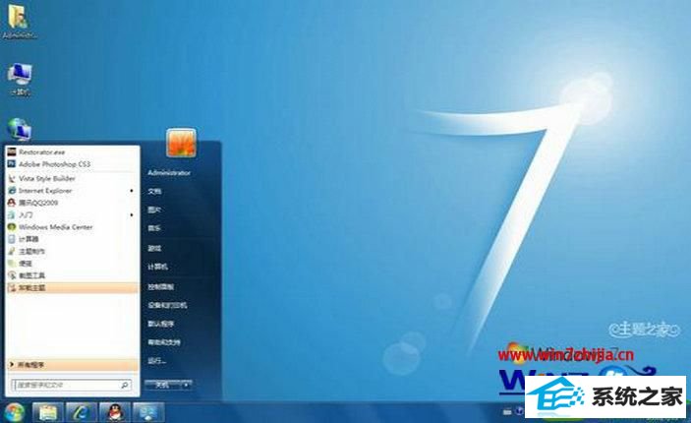Click the search magnifier icon
This screenshot has height=423, width=691.
tap(124, 385)
